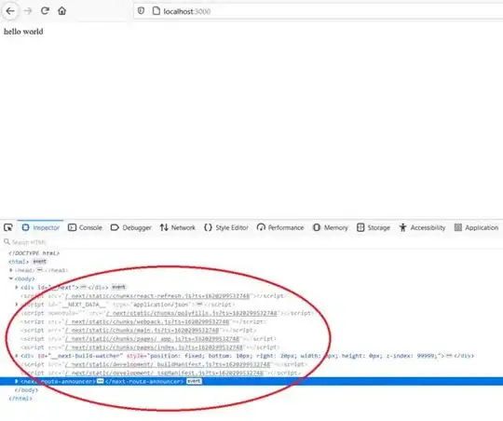Open the Style Editor tab

pos(226,227)
